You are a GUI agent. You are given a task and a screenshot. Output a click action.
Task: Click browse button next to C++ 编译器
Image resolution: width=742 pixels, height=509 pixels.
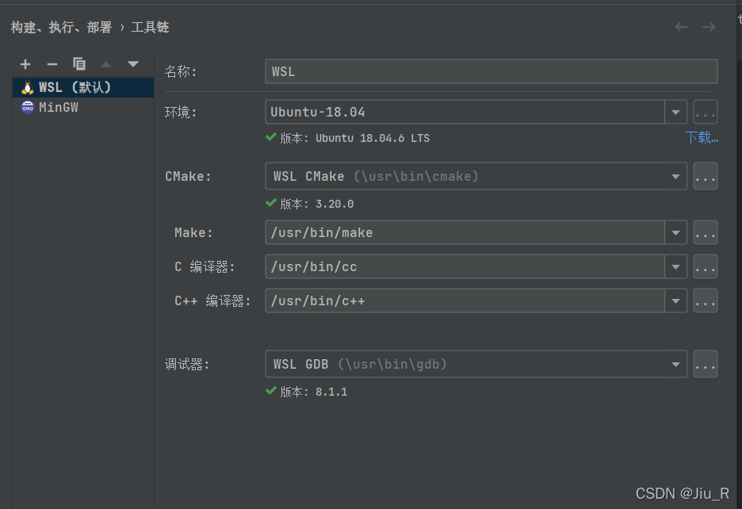point(706,300)
